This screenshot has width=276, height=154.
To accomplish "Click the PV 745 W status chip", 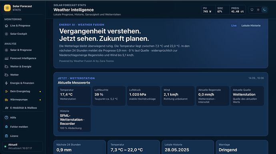I will [x=208, y=10].
